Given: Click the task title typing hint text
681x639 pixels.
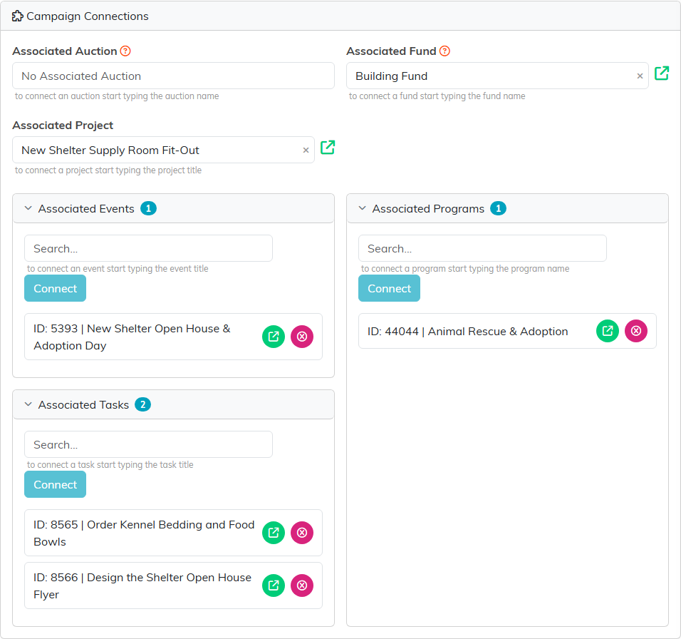Looking at the screenshot, I should click(110, 465).
